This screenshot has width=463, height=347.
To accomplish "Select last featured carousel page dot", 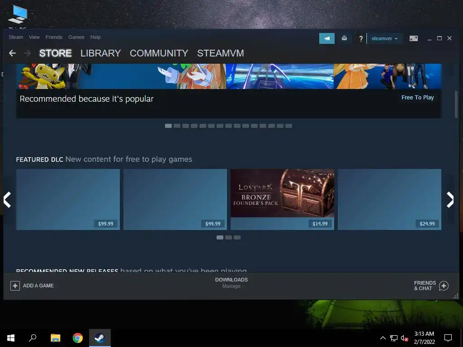I will click(288, 126).
